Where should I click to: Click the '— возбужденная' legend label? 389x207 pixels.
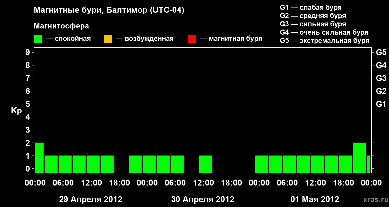[x=145, y=39]
